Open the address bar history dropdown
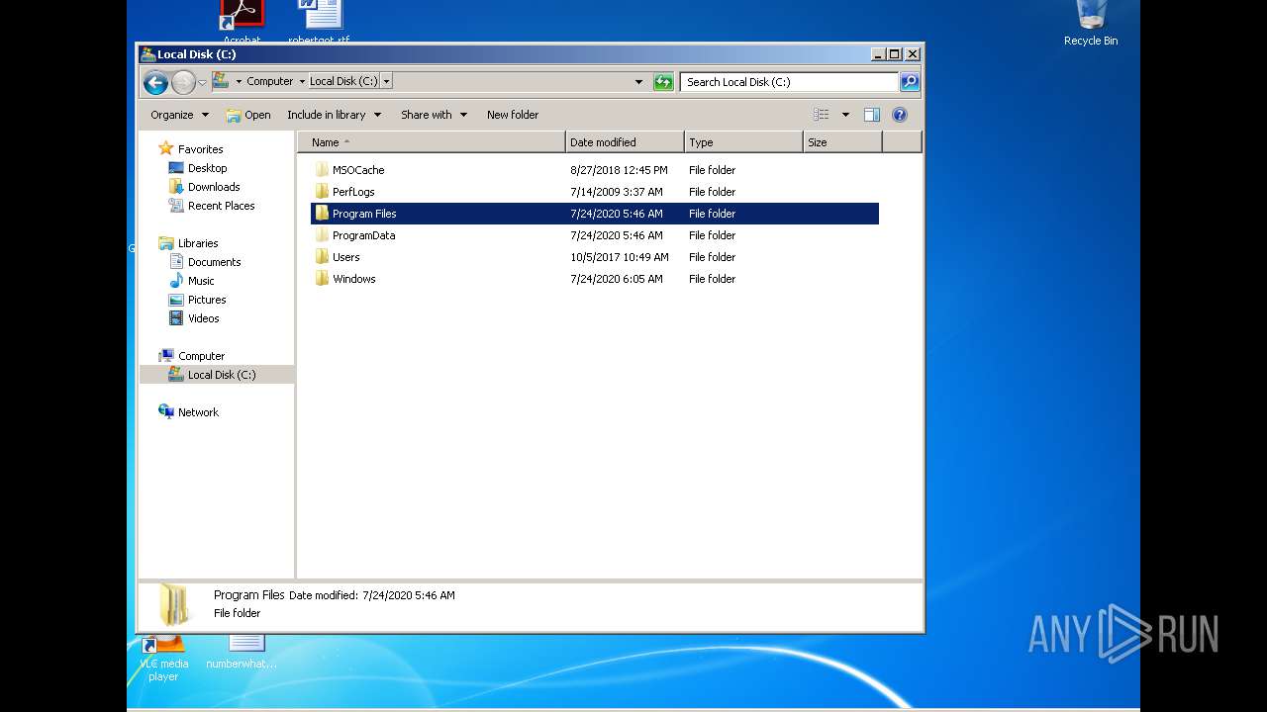This screenshot has height=712, width=1267. coord(638,82)
